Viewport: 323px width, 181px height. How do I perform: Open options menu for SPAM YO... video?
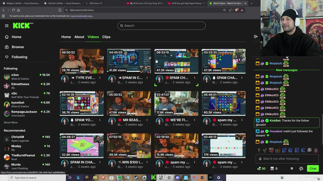point(100,120)
